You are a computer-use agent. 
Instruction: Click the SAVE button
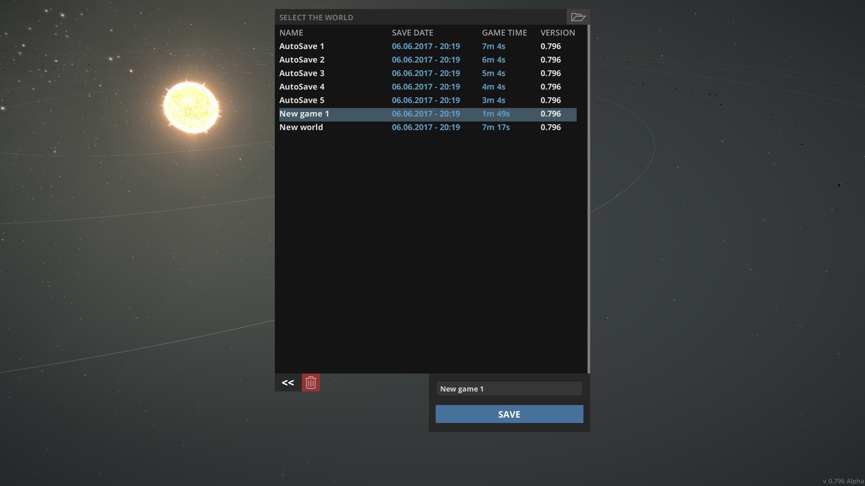pos(509,414)
